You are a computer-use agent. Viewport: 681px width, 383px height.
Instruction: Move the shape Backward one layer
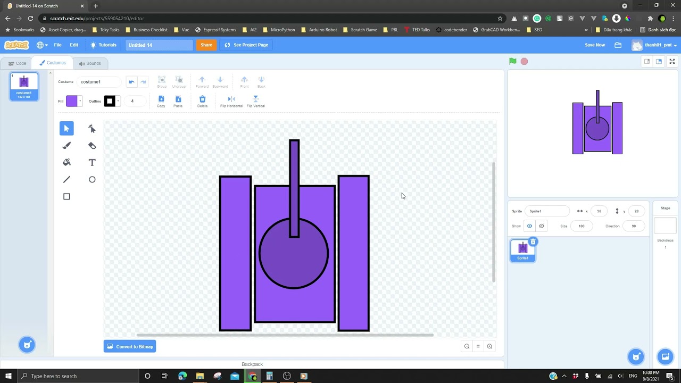click(220, 82)
